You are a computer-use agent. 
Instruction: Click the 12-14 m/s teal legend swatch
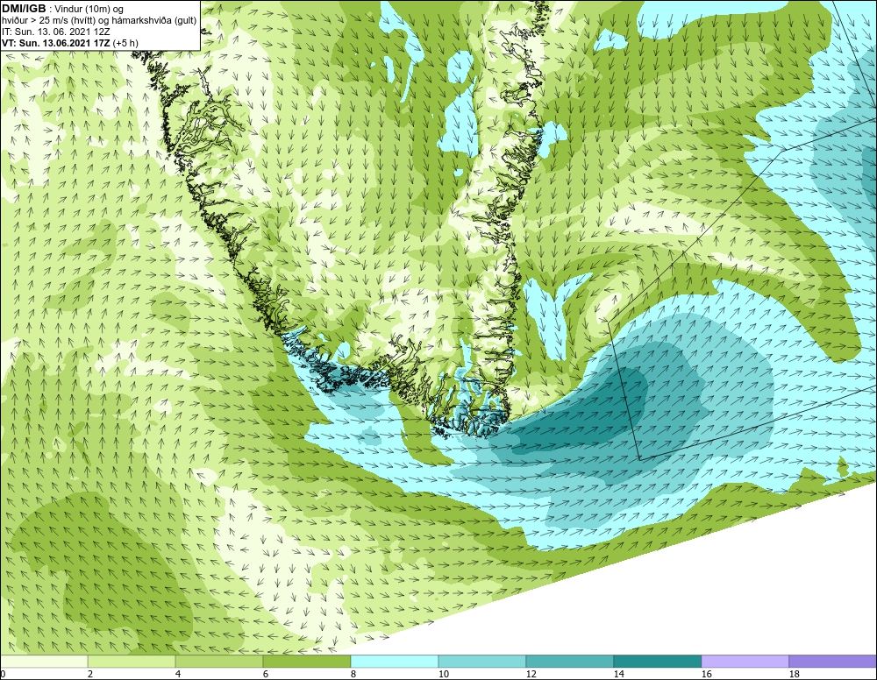point(569,662)
